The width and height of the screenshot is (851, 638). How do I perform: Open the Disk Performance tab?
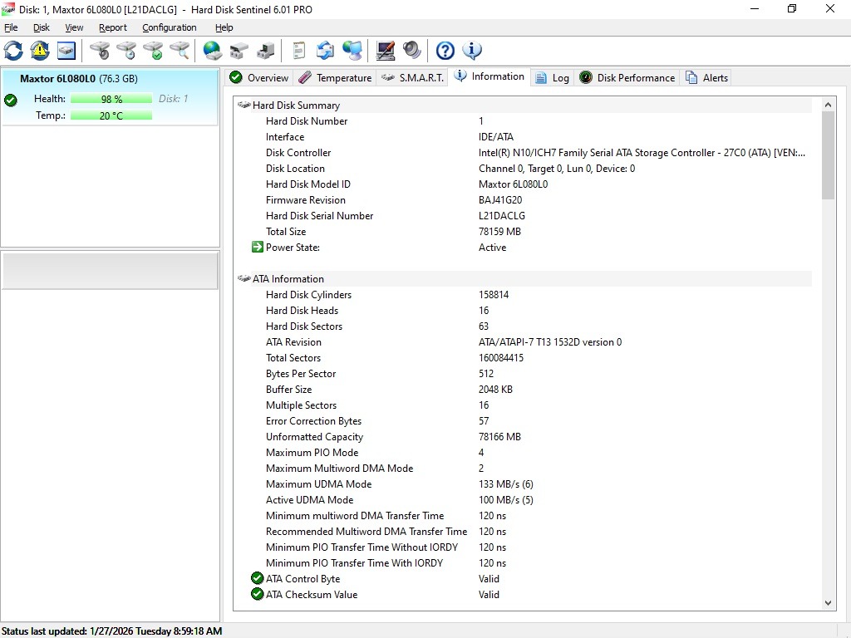(x=627, y=78)
